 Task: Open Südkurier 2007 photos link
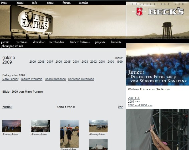click(x=134, y=102)
